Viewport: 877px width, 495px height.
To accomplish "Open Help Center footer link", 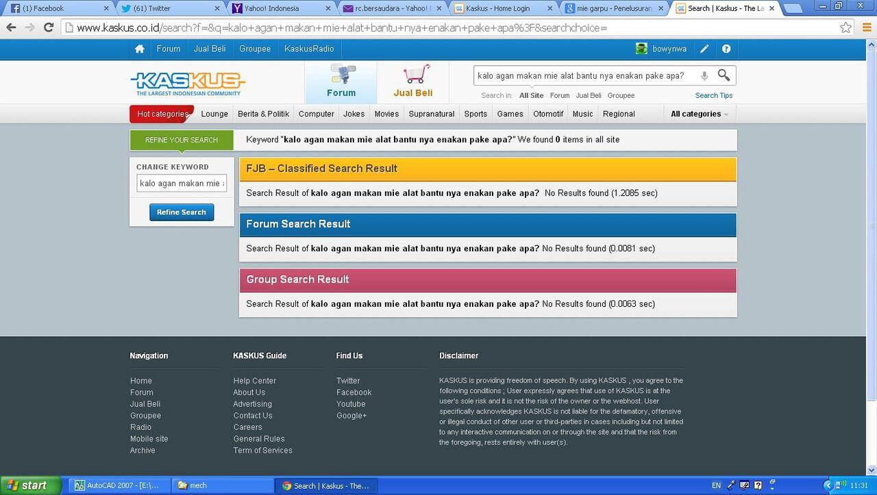I will (255, 381).
